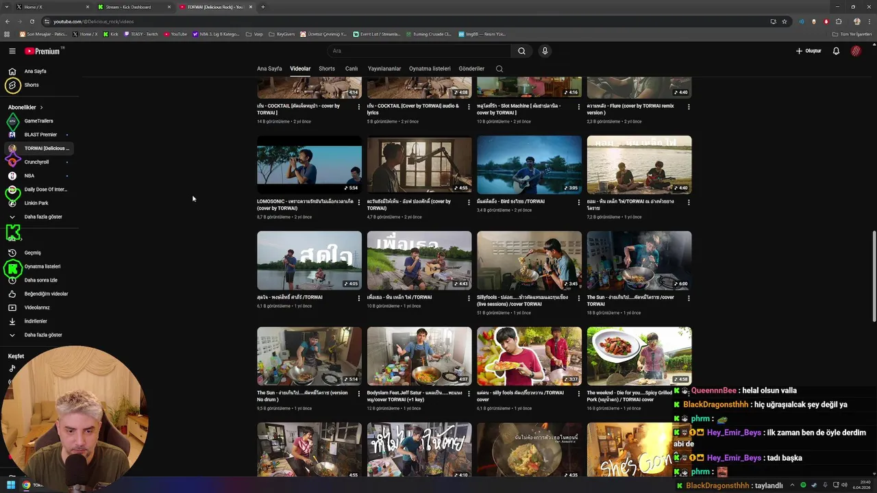Switch to Canlı channel tab

tap(351, 68)
